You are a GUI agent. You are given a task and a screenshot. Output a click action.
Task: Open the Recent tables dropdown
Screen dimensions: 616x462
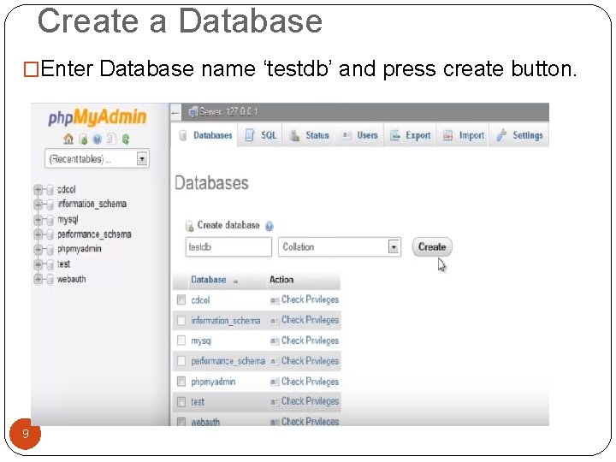(97, 159)
